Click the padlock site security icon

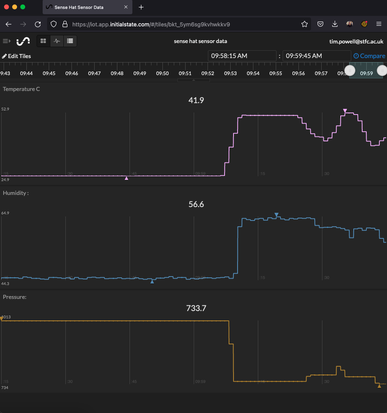[65, 24]
